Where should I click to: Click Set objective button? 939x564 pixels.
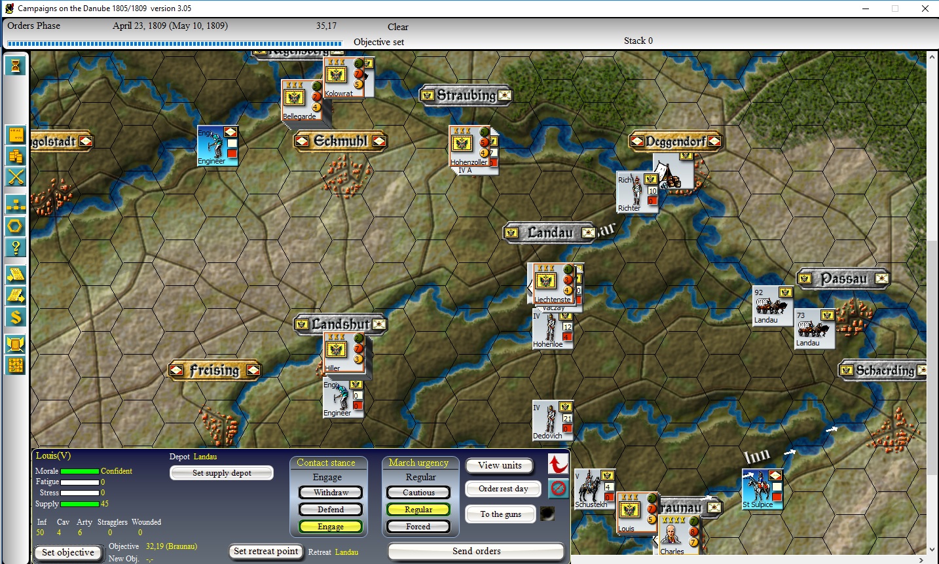point(68,553)
